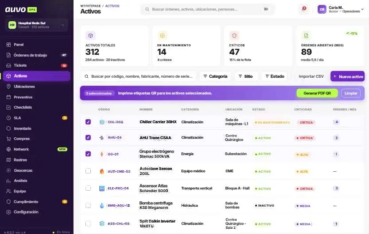Open the CHL-002 asset code link
The height and width of the screenshot is (234, 369).
[115, 122]
